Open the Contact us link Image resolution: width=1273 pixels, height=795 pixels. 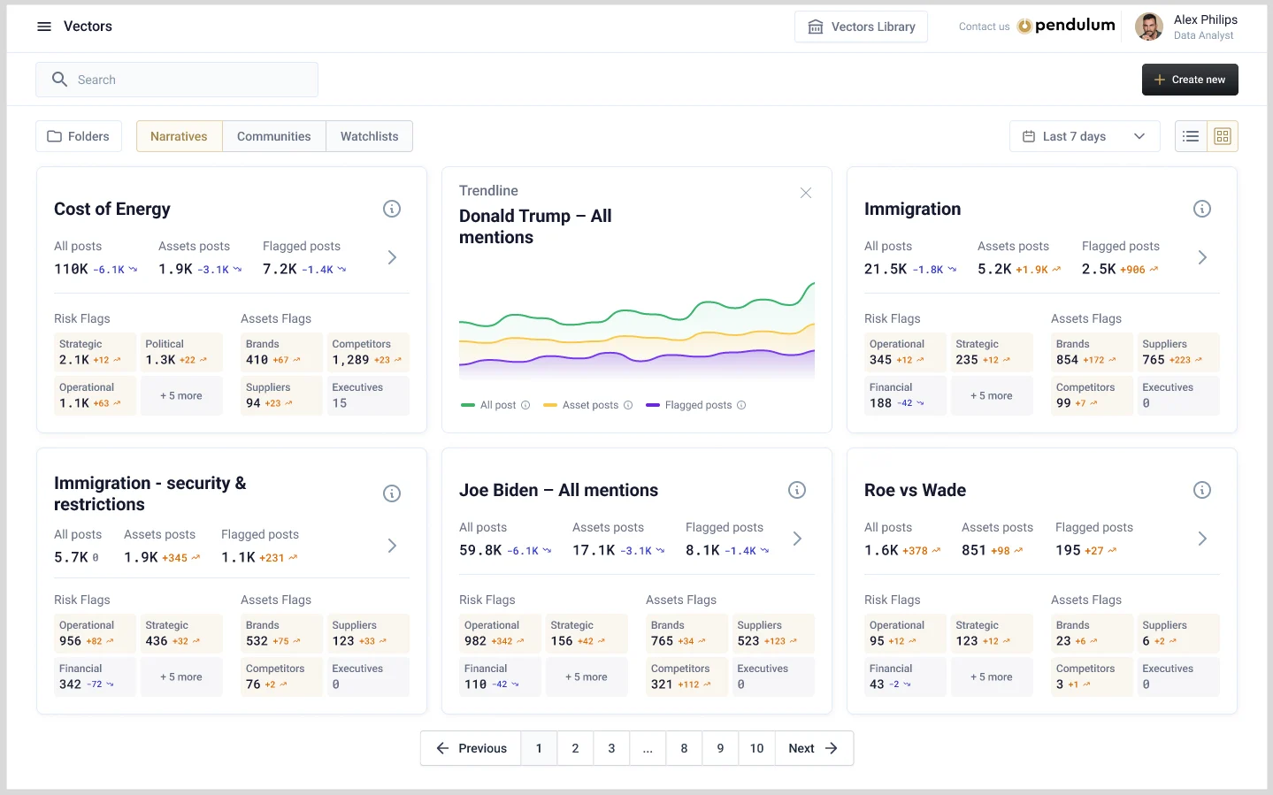pos(984,26)
